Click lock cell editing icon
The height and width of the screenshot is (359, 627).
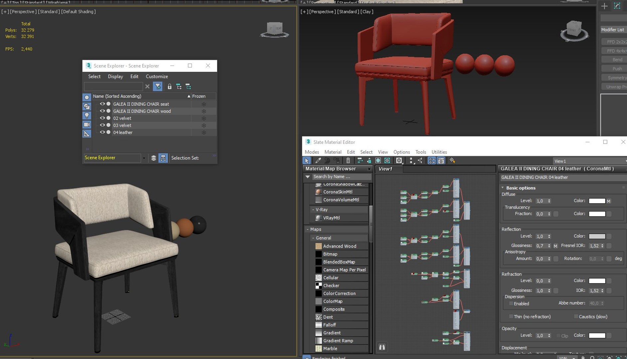(x=170, y=87)
